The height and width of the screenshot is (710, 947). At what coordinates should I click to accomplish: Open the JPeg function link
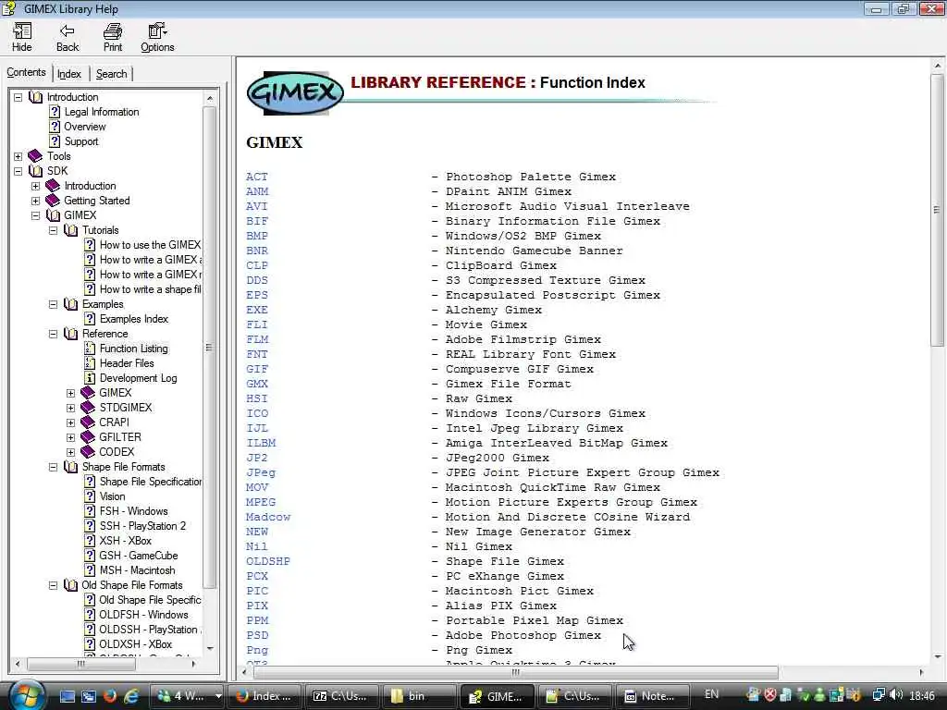pos(260,472)
